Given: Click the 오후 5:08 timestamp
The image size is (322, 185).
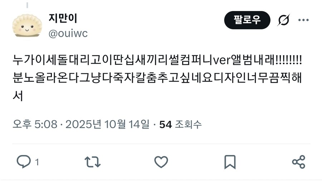Looking at the screenshot, I should pos(35,124).
